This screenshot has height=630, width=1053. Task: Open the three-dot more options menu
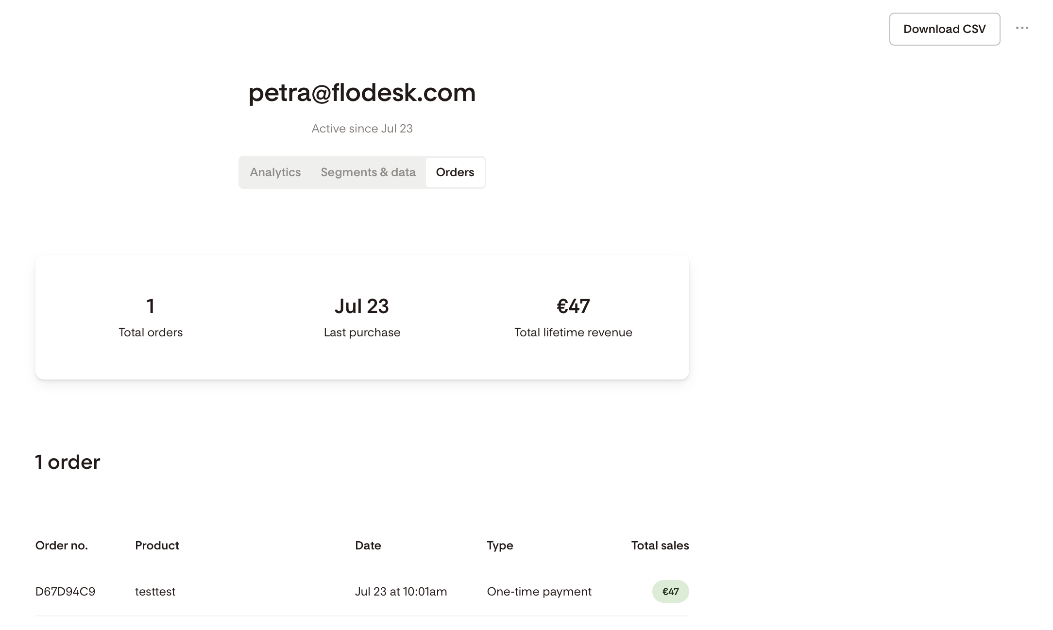click(1021, 28)
